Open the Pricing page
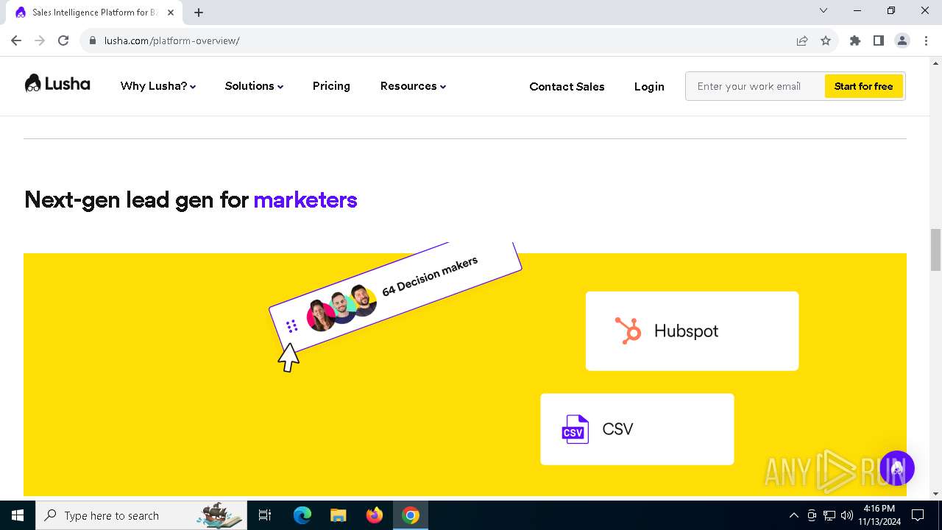Viewport: 942px width, 530px height. pos(331,86)
